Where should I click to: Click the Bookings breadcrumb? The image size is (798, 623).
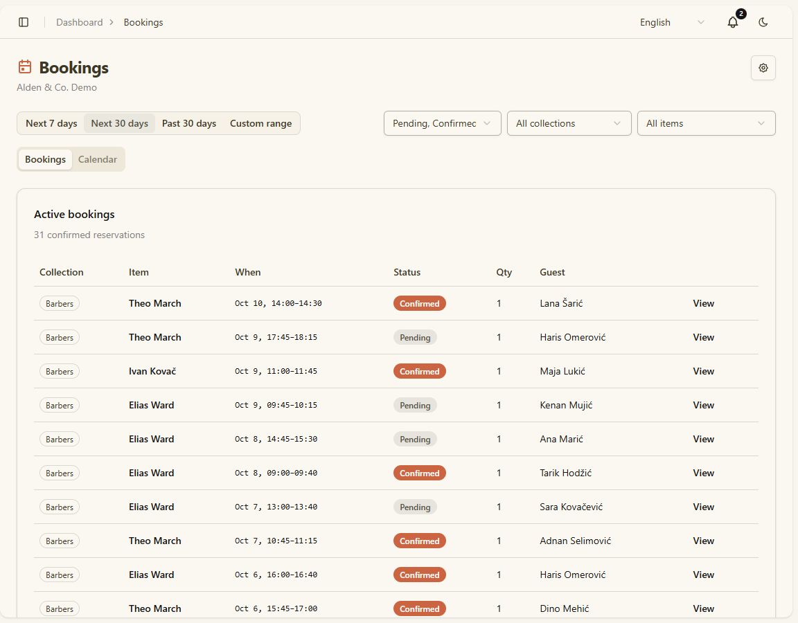(143, 22)
